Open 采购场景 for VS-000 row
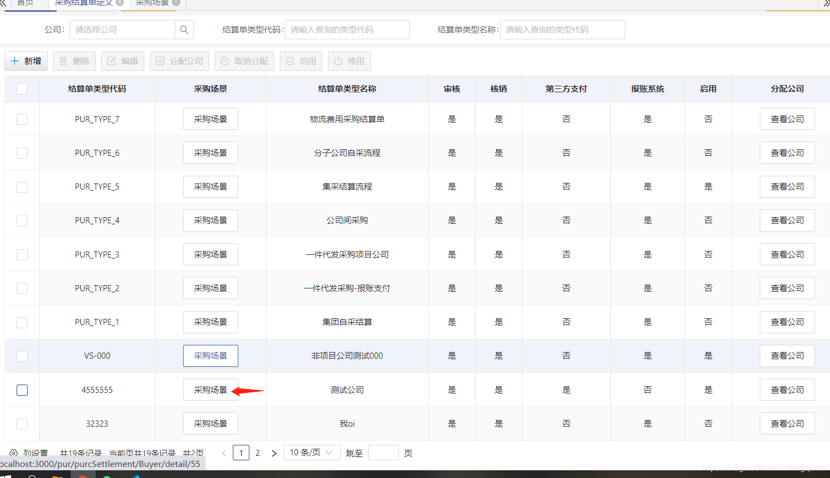830x478 pixels. tap(211, 356)
